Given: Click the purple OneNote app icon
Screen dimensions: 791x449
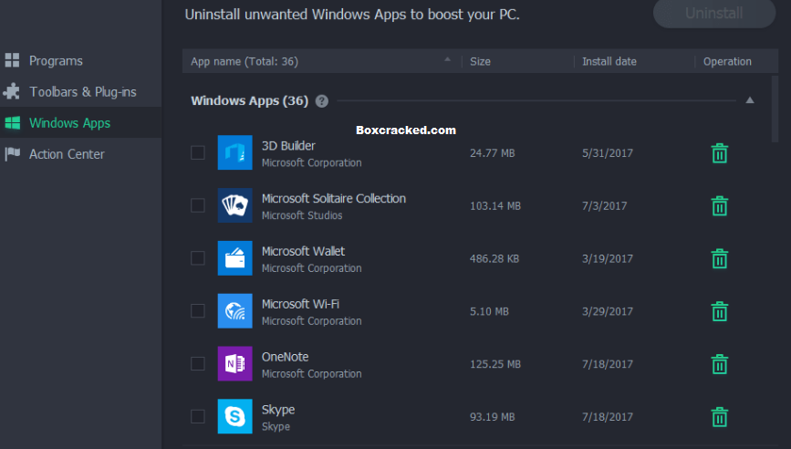Looking at the screenshot, I should click(235, 363).
